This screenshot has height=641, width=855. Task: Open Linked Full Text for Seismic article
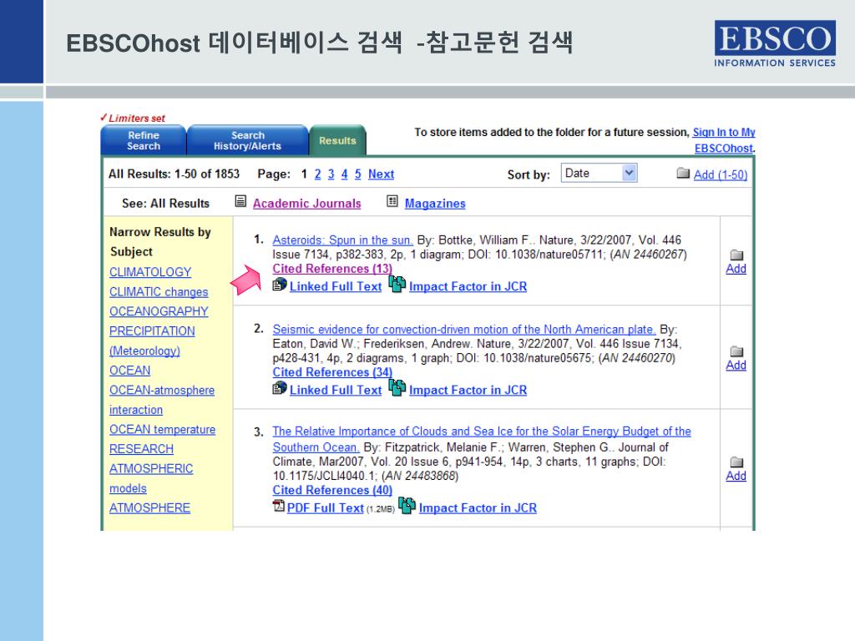[336, 390]
